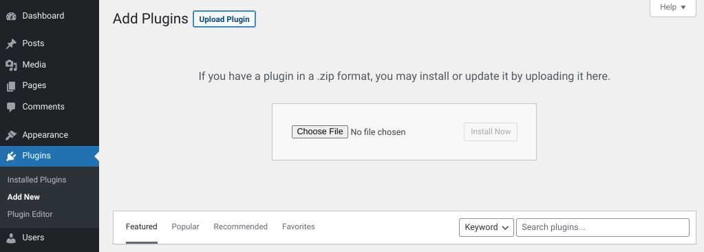Click the Users person icon
The width and height of the screenshot is (704, 252).
pyautogui.click(x=11, y=238)
